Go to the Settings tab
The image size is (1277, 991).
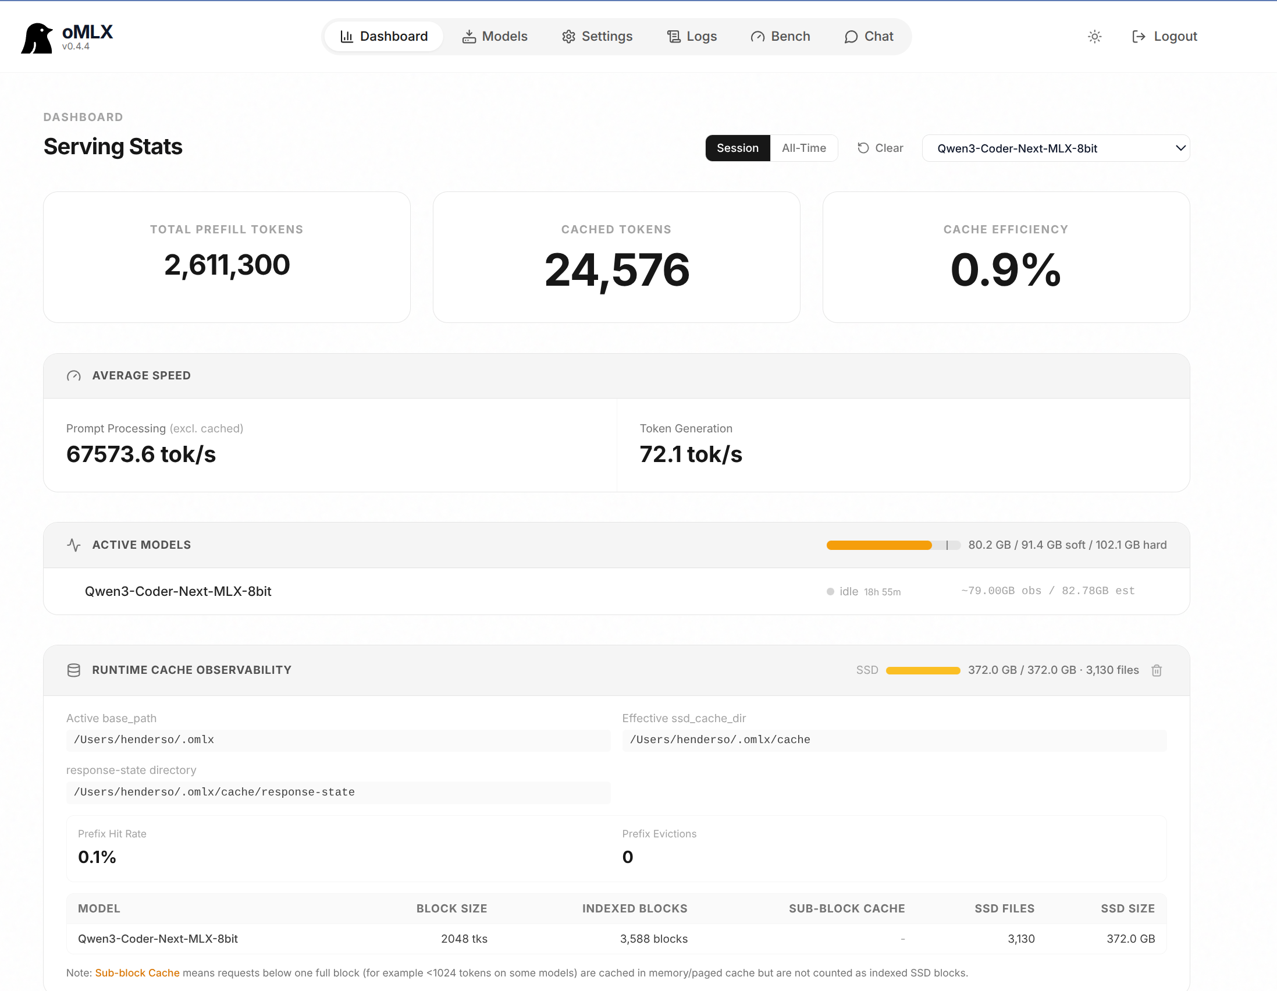pyautogui.click(x=597, y=36)
